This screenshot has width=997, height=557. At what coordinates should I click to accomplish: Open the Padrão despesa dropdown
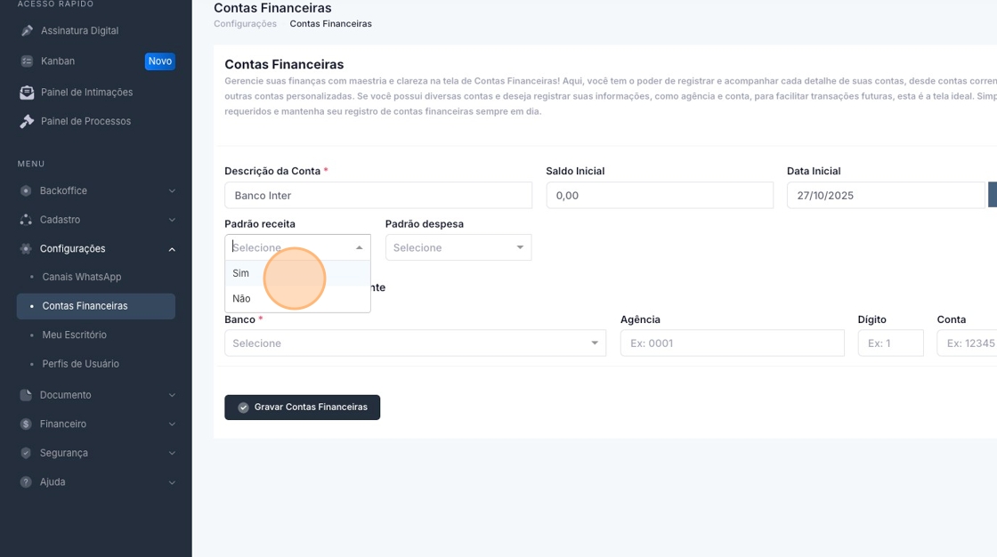[458, 247]
